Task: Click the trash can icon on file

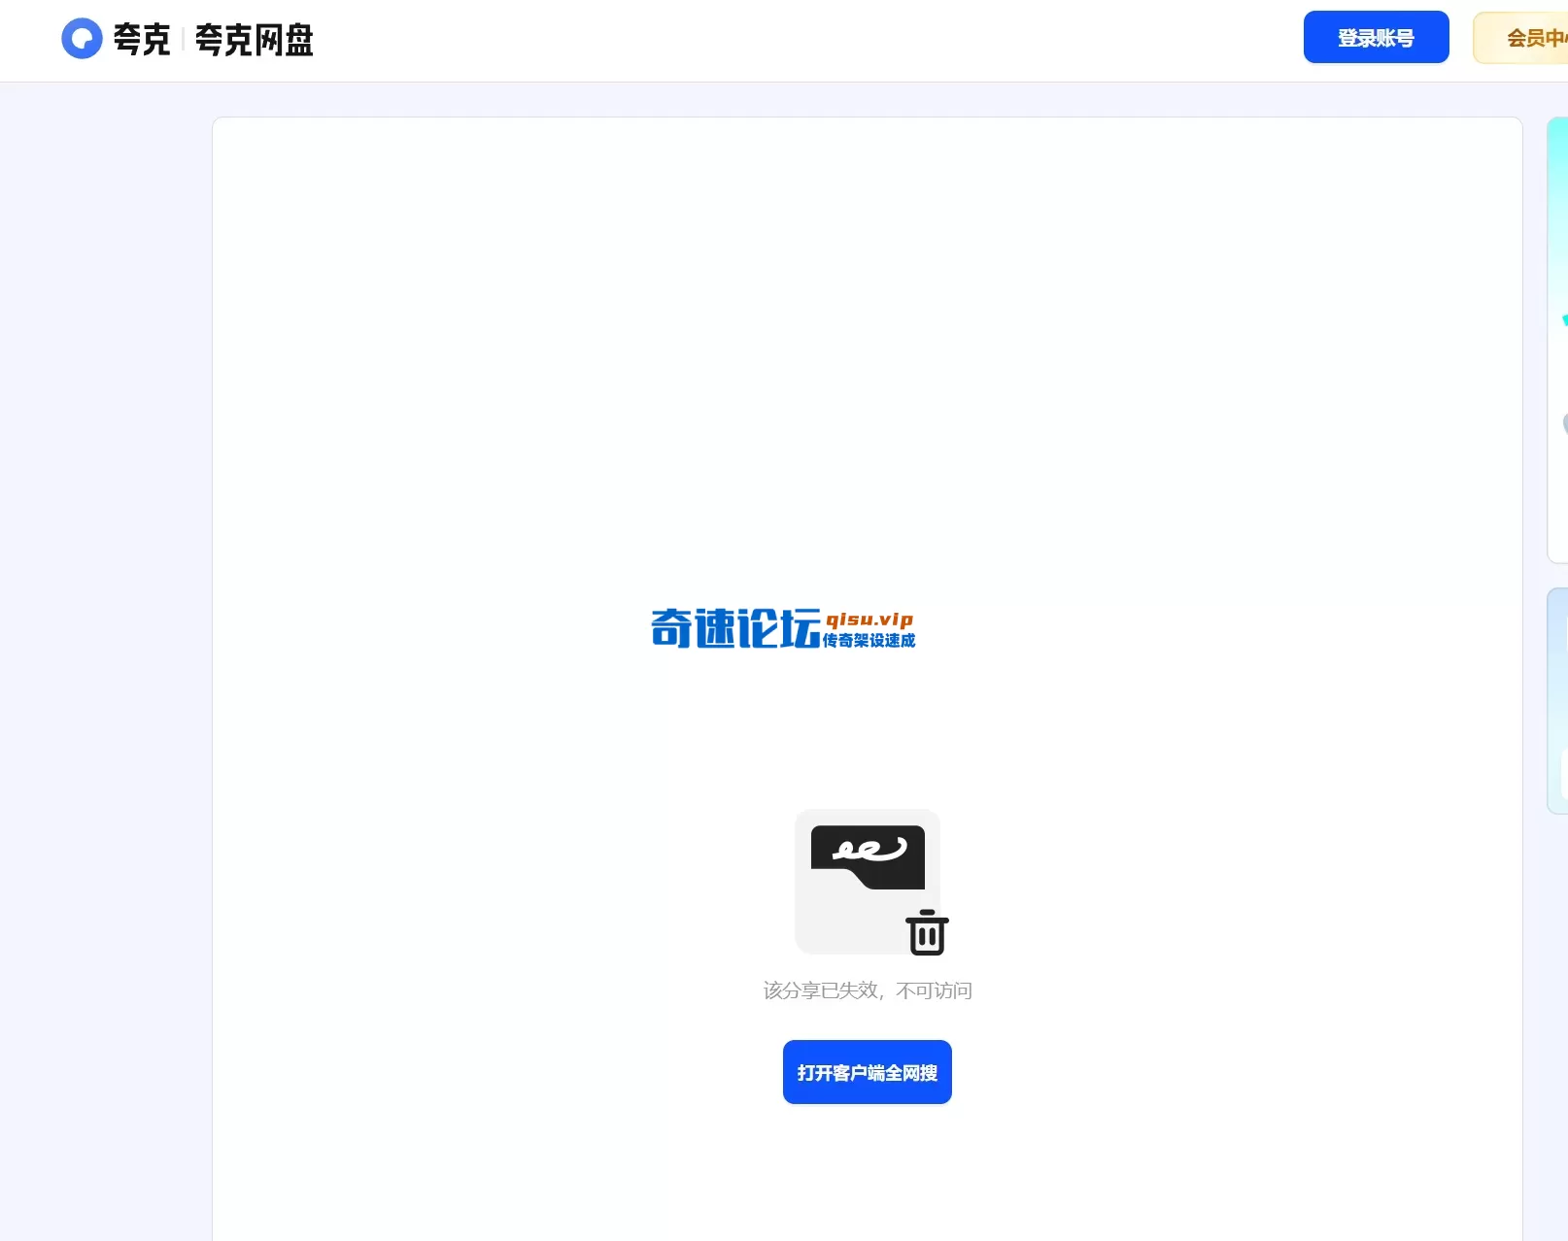Action: click(x=926, y=933)
